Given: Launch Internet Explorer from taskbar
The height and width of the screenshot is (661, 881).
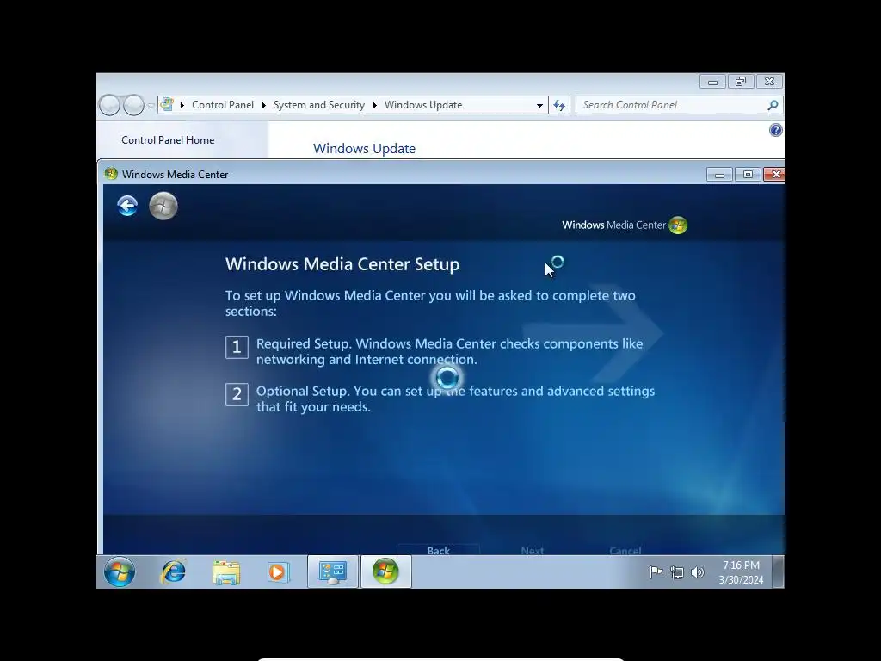Looking at the screenshot, I should point(174,572).
